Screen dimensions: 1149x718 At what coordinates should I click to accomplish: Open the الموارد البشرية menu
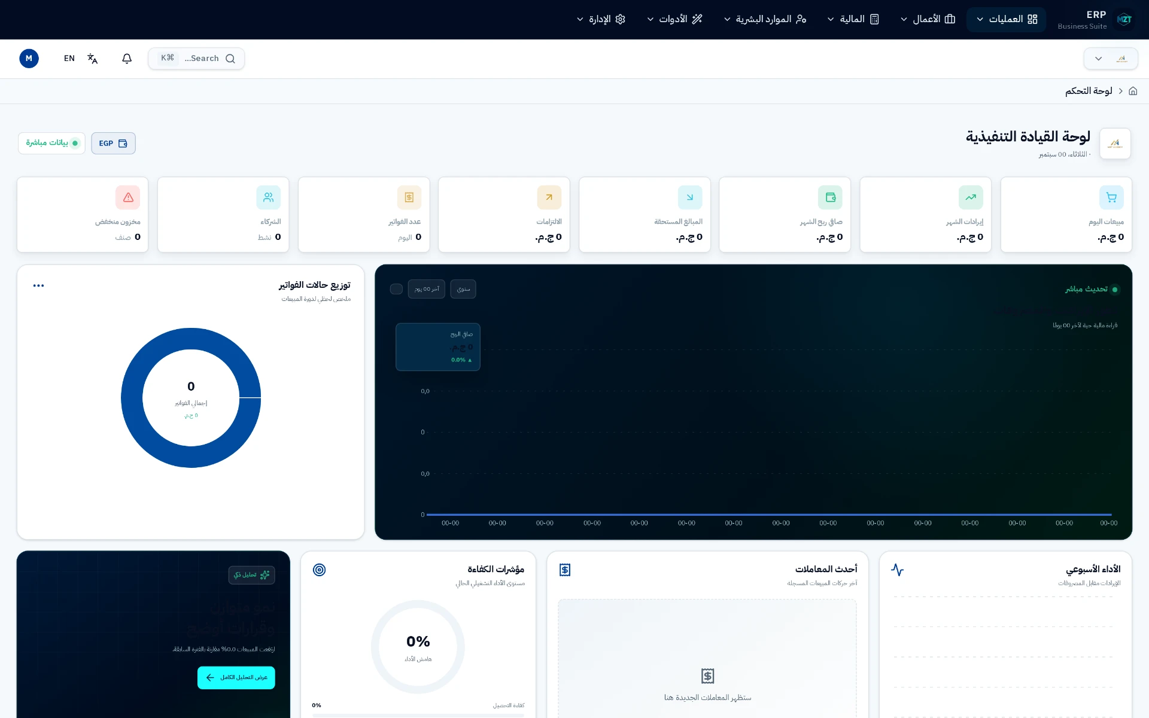765,19
